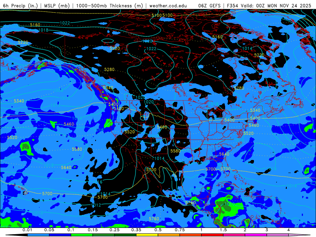Pick the medium green 0.15–0.25 legend swatch
This screenshot has width=316, height=237.
(x=103, y=235)
